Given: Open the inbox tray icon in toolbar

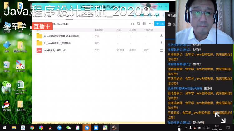Looking at the screenshot, I should click(x=139, y=24).
